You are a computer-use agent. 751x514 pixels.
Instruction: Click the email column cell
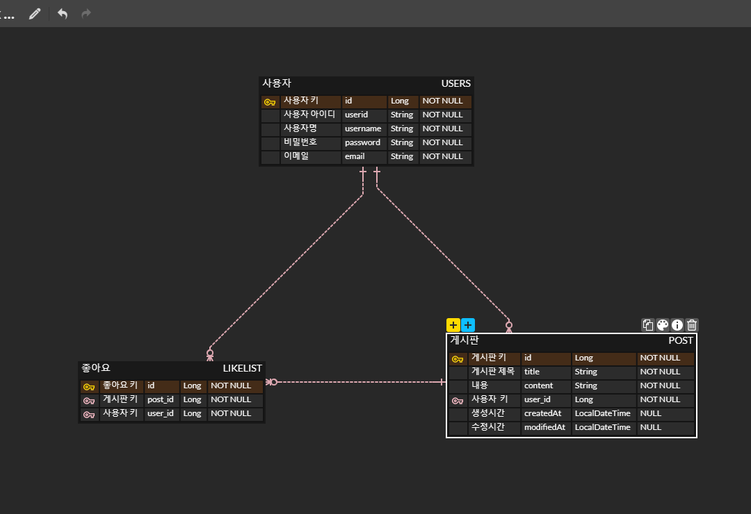pos(364,156)
